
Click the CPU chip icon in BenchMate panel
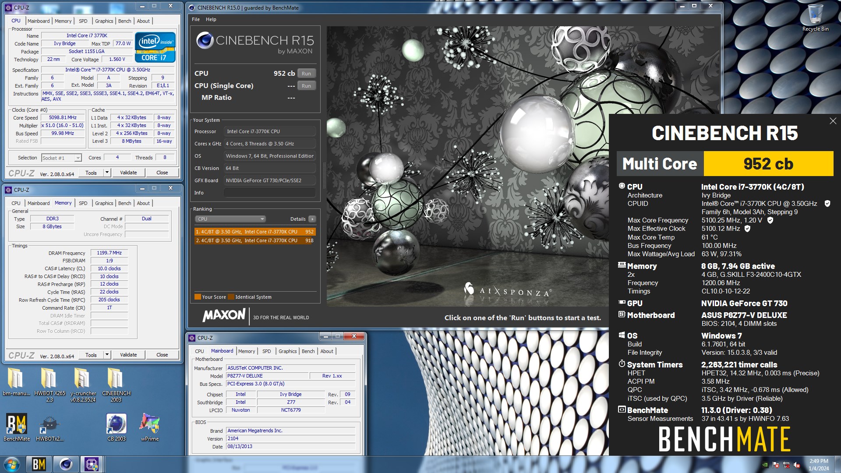tap(622, 186)
